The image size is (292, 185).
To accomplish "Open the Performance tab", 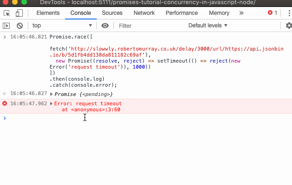I will (x=182, y=13).
